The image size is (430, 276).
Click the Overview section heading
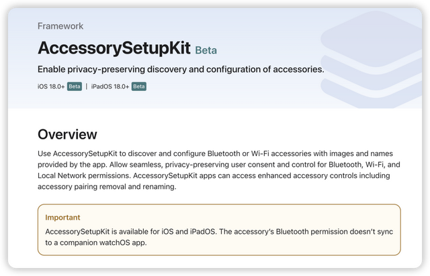tap(67, 134)
